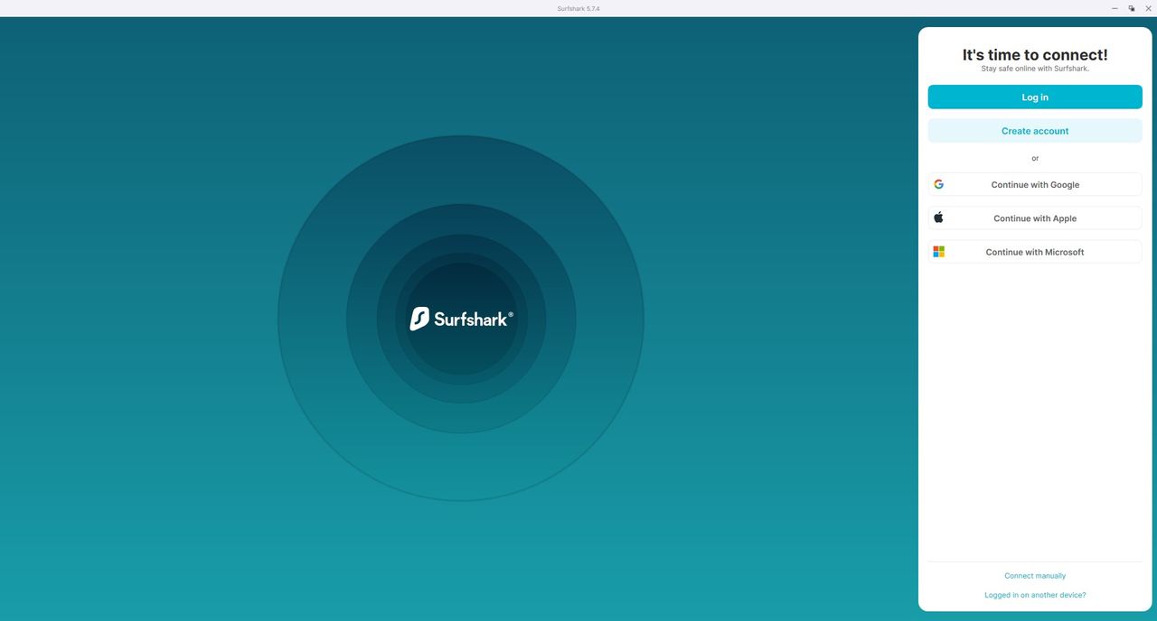1157x621 pixels.
Task: Click the Microsoft logo icon
Action: click(938, 252)
